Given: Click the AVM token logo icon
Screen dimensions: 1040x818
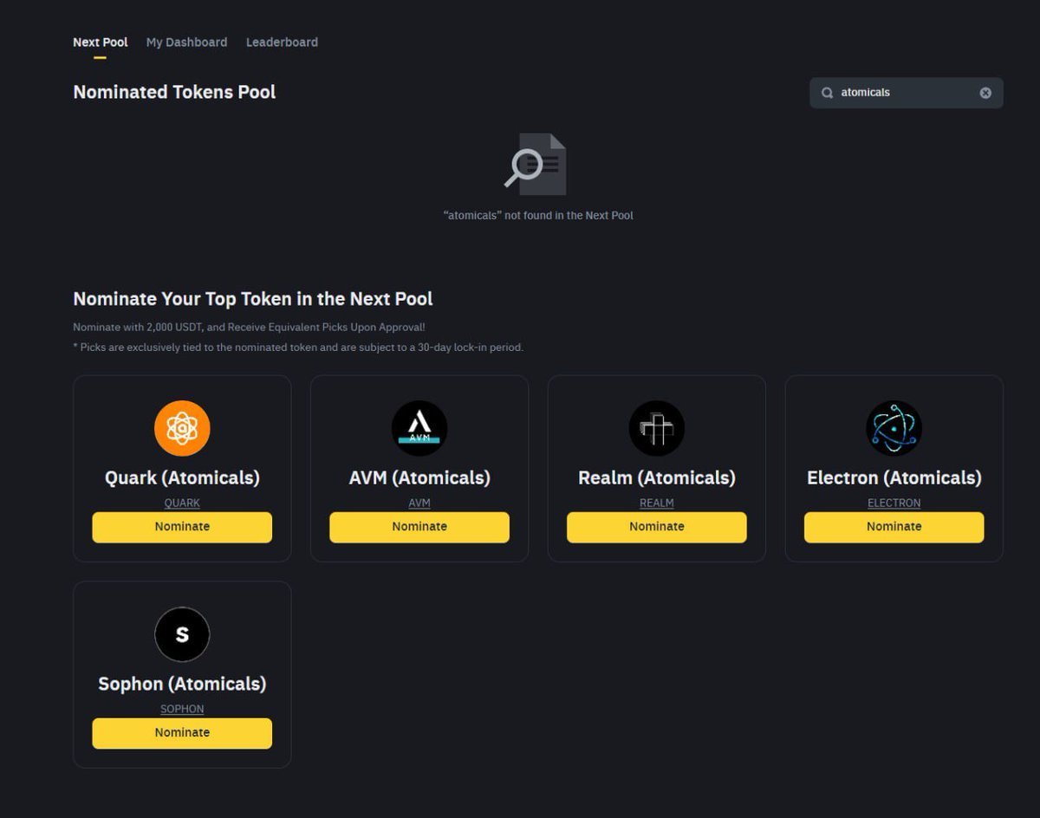Looking at the screenshot, I should 419,428.
